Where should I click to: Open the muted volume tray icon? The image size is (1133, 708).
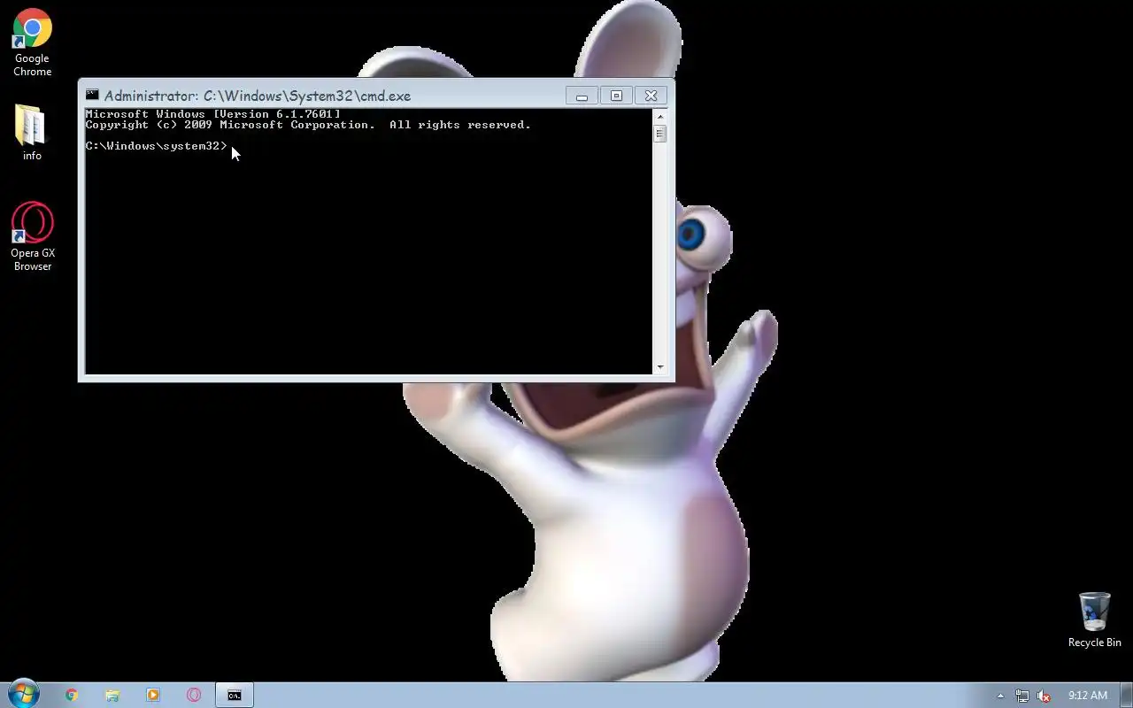click(x=1044, y=696)
